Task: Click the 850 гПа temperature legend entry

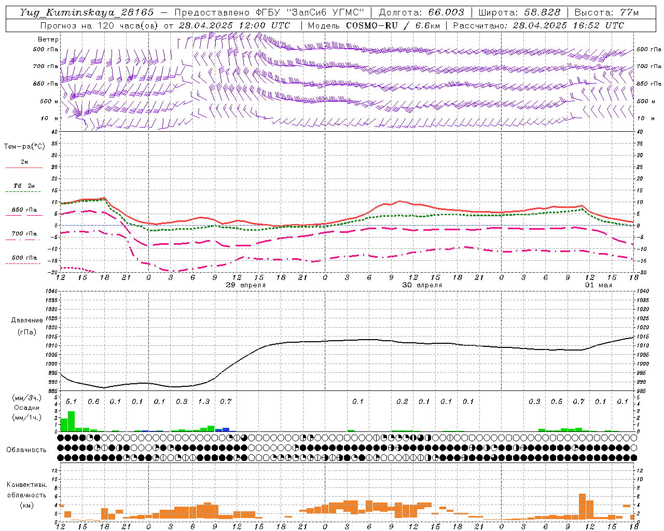Action: pos(24,210)
